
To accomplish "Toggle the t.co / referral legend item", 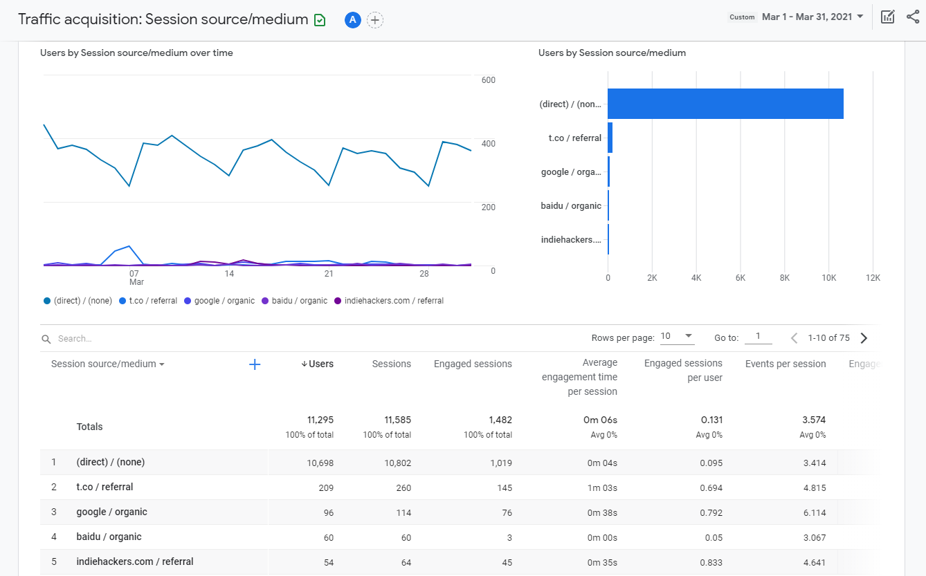I will tap(148, 301).
